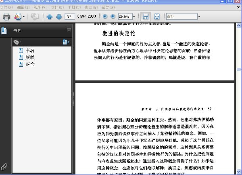Zoom in using the plus button

(x=113, y=17)
